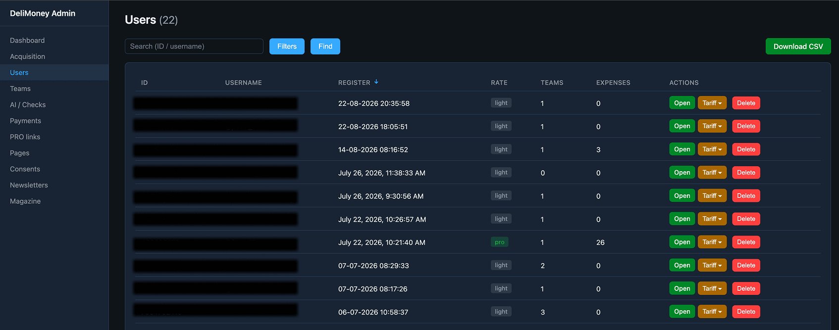Sort by the REGISTER column header

(354, 83)
